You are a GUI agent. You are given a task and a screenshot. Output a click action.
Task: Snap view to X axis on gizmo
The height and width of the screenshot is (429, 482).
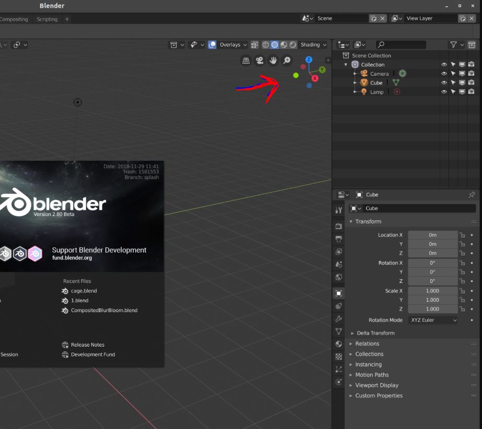(315, 78)
